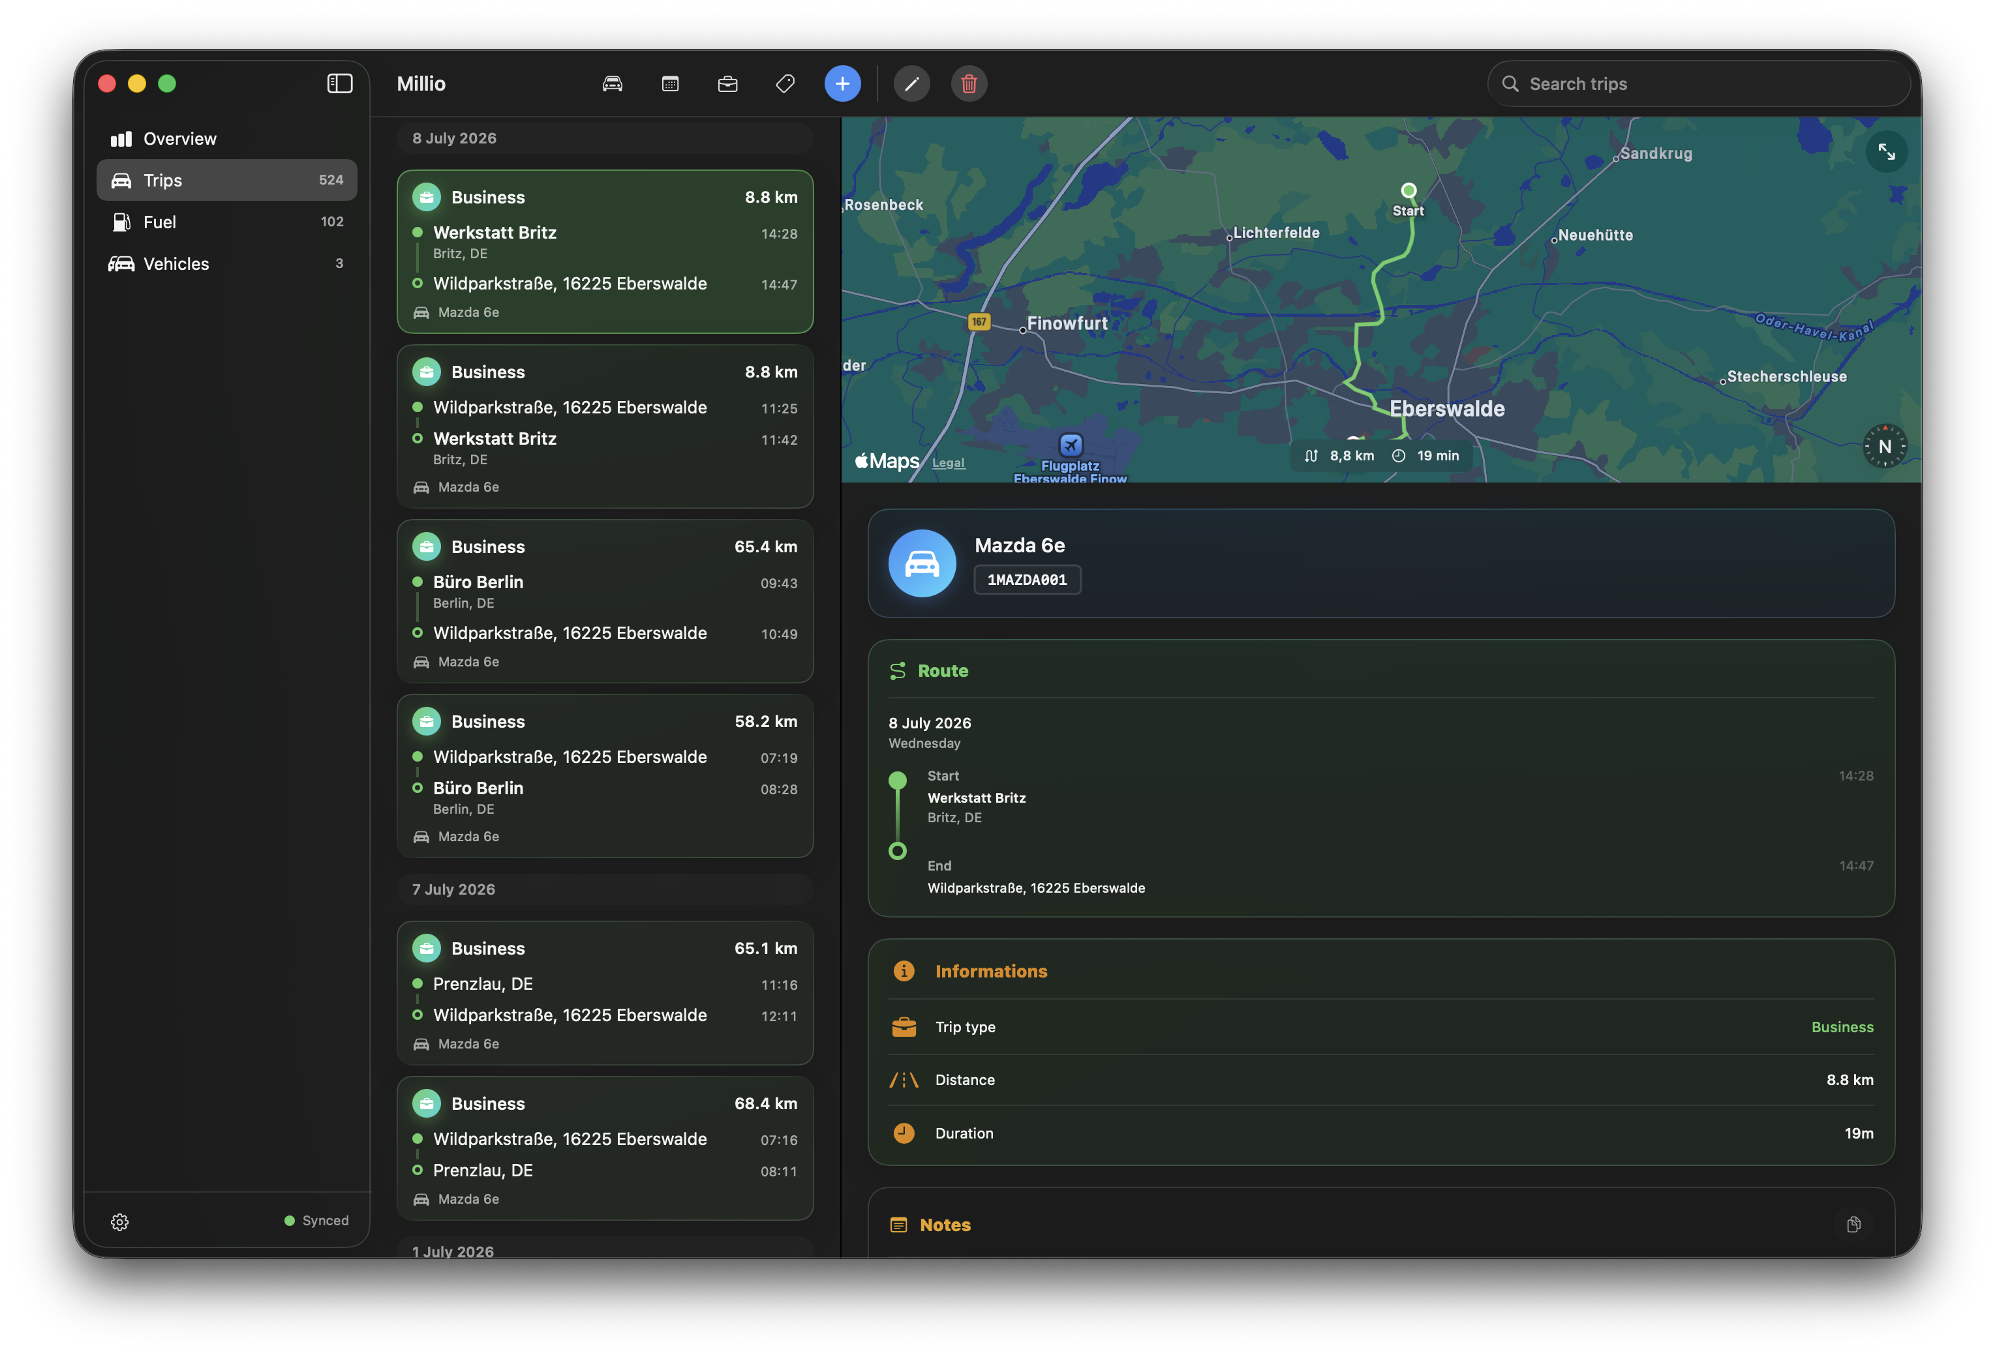Expand the map to full size
The height and width of the screenshot is (1355, 1995).
(1886, 152)
